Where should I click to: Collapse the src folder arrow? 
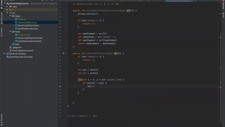coord(7,13)
